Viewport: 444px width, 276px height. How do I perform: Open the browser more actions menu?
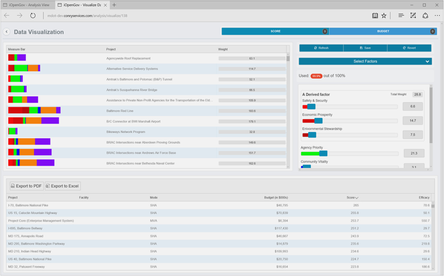[x=437, y=15]
